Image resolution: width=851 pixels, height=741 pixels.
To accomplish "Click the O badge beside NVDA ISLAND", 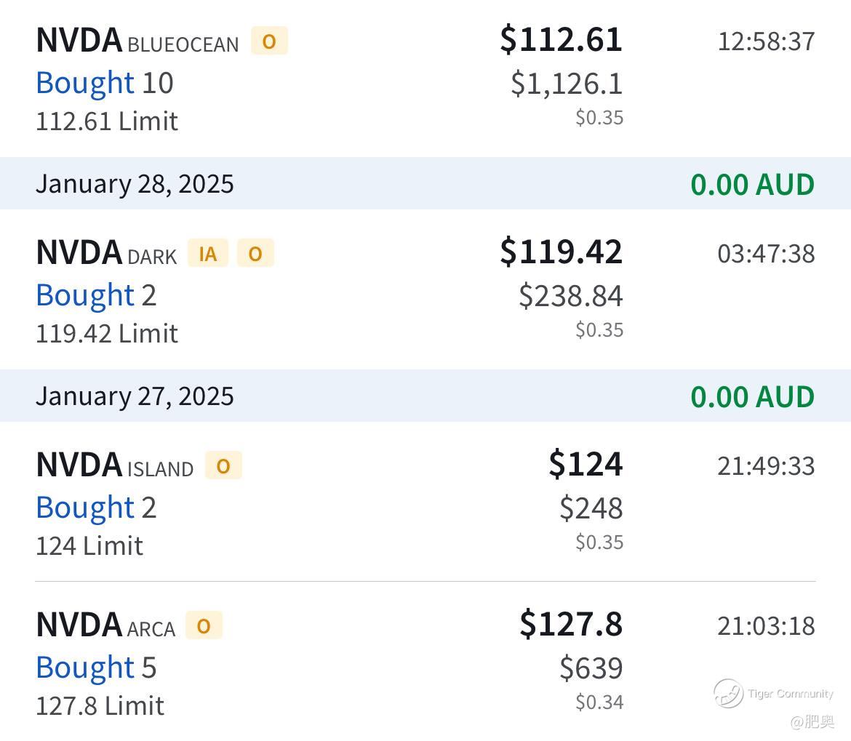I will (x=223, y=466).
